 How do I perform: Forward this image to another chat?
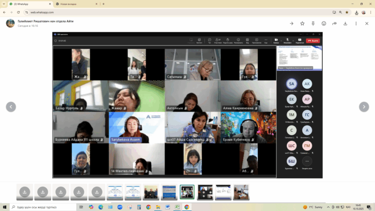[x=334, y=23]
